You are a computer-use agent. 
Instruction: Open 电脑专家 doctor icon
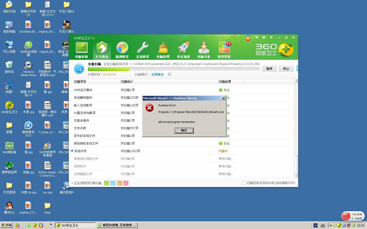pos(204,50)
